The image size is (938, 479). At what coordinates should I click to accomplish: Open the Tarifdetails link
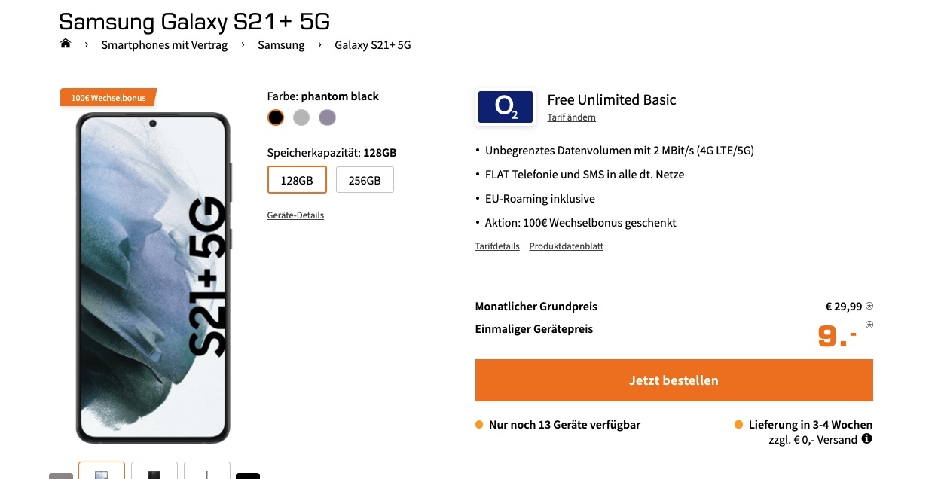tap(497, 246)
